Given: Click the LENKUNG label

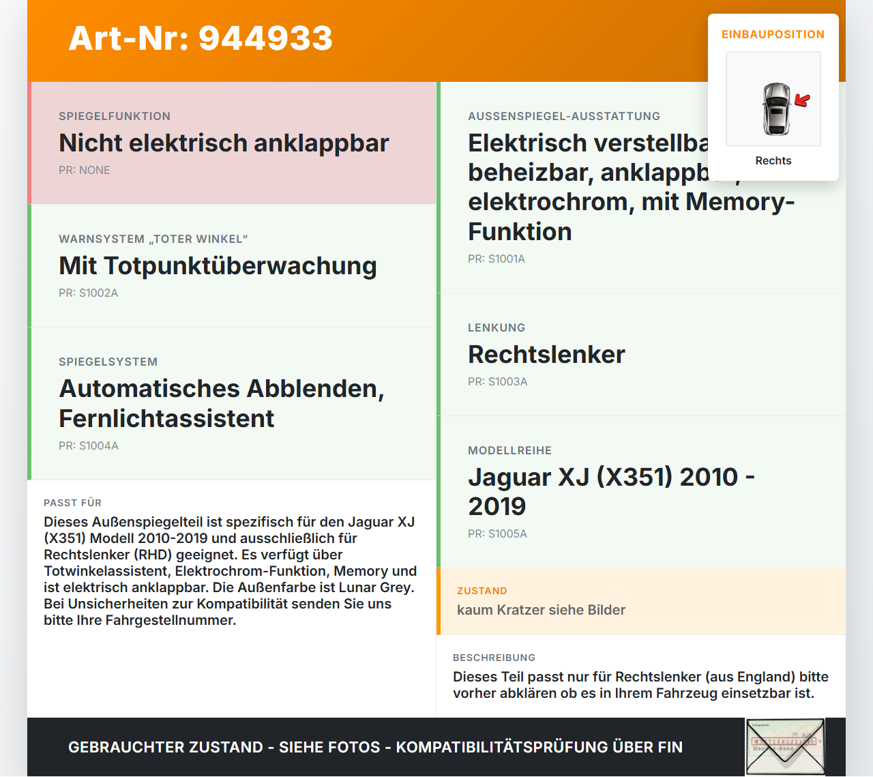Looking at the screenshot, I should pos(497,327).
